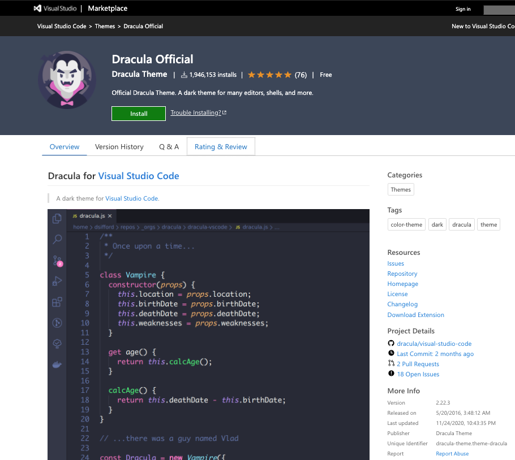Click Source Control icon with badge
The height and width of the screenshot is (460, 515).
[x=58, y=261]
